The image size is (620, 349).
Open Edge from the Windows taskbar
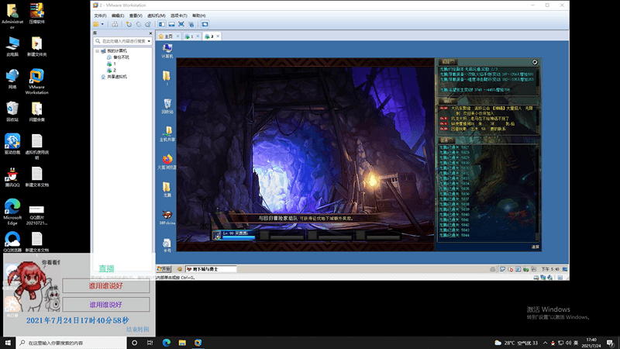point(166,343)
